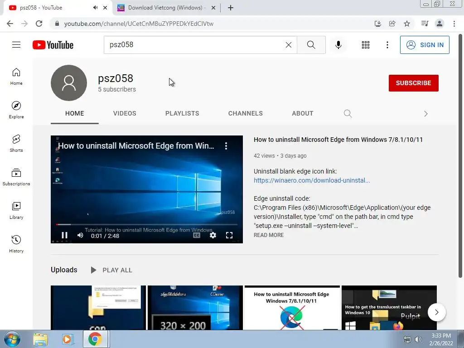Open the Windows Start menu
This screenshot has height=348, width=464.
12,339
